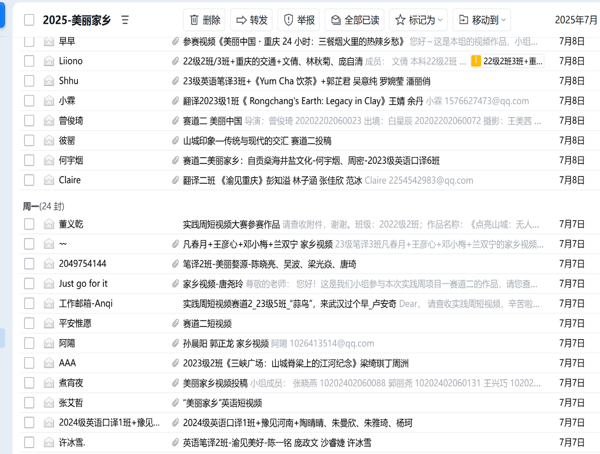Open the zip attachment chip in Liiono's email
The width and height of the screenshot is (600, 454).
[507, 61]
